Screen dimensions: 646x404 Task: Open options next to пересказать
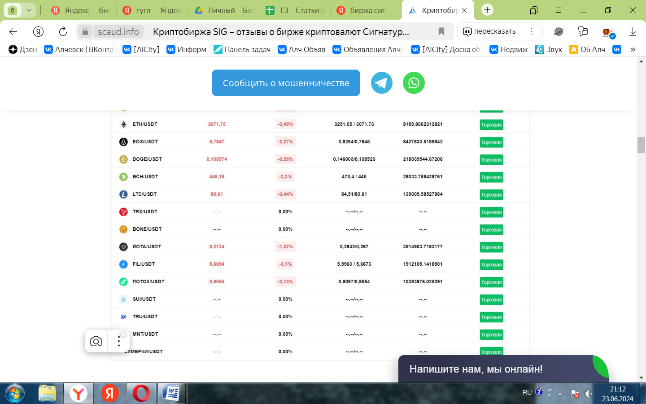tap(531, 31)
